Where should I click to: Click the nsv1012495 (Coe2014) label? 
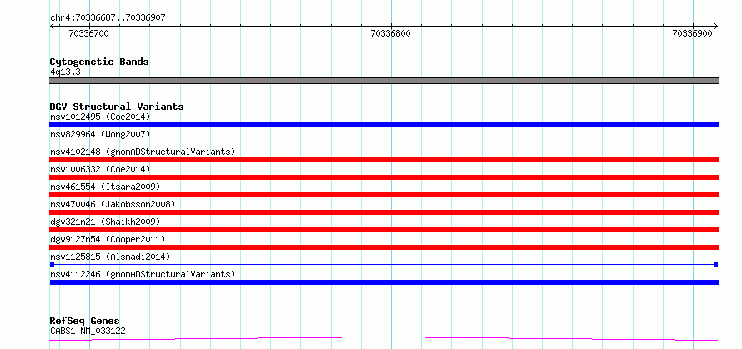click(x=100, y=117)
